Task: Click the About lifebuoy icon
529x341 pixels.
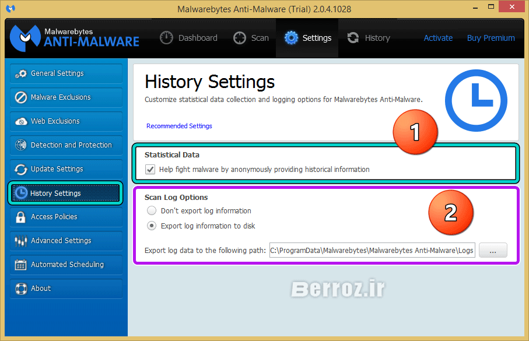Action: click(x=21, y=289)
